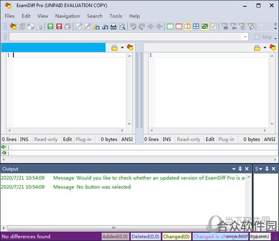The image size is (279, 241).
Task: Expand the main toolbar overflow chevron
Action: tap(275, 27)
